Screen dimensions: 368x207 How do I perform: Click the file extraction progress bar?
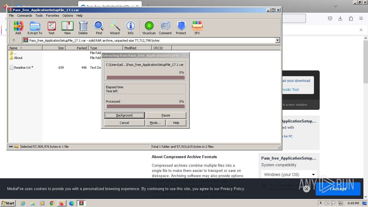point(145,77)
